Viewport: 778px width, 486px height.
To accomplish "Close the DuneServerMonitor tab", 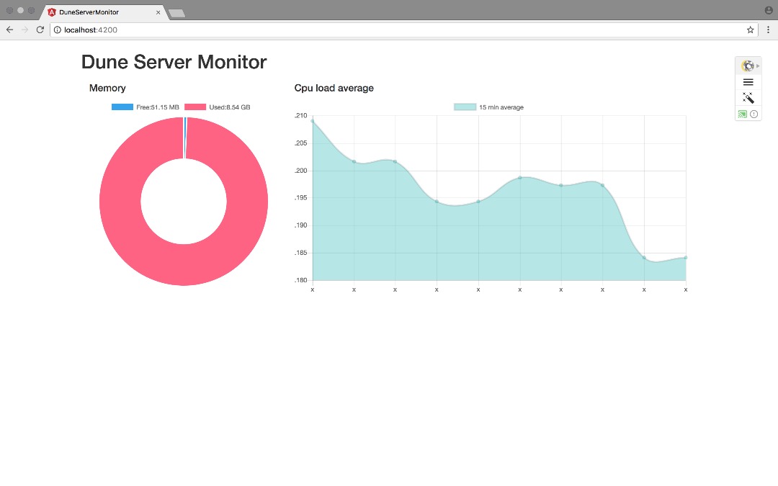I will [x=158, y=12].
